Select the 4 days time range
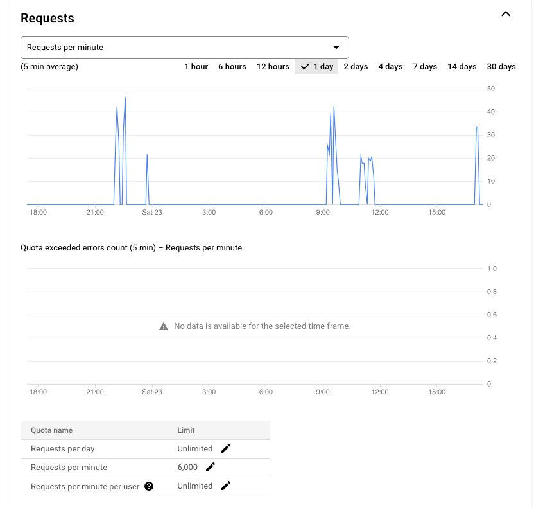543x508 pixels. tap(390, 66)
